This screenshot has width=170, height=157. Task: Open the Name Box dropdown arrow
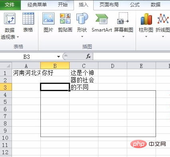(x=58, y=57)
